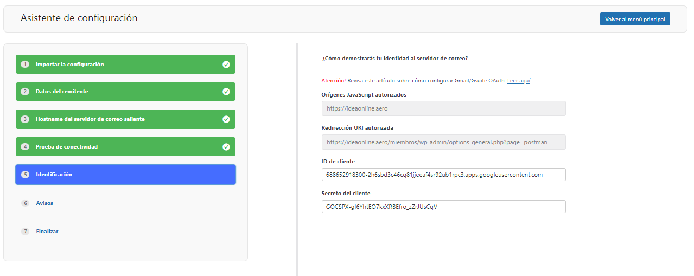Screen dimensions: 694x276
Task: Click checkmark icon on Prueba de conectividad
Action: (226, 146)
